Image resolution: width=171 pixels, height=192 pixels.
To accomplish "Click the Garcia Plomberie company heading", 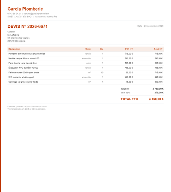I will point(25,9).
